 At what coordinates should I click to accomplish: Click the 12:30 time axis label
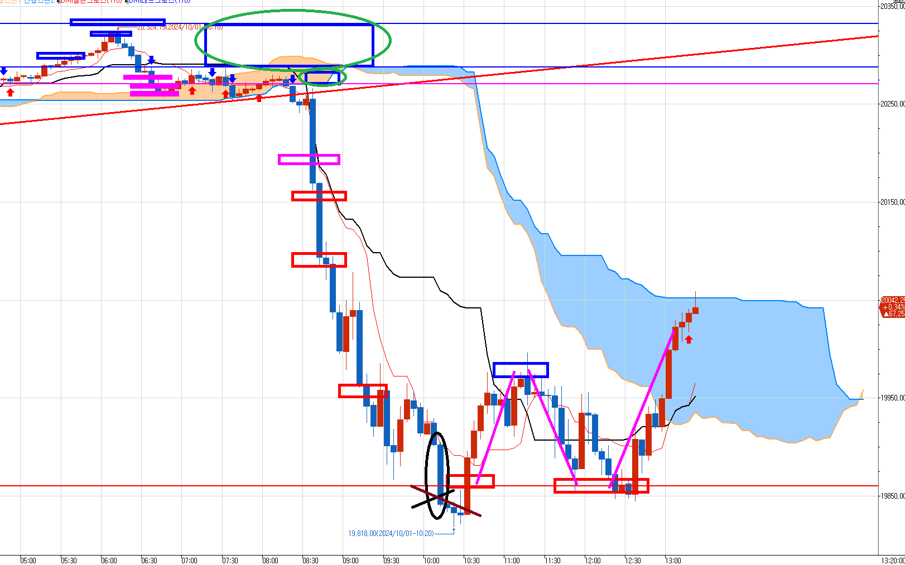633,561
